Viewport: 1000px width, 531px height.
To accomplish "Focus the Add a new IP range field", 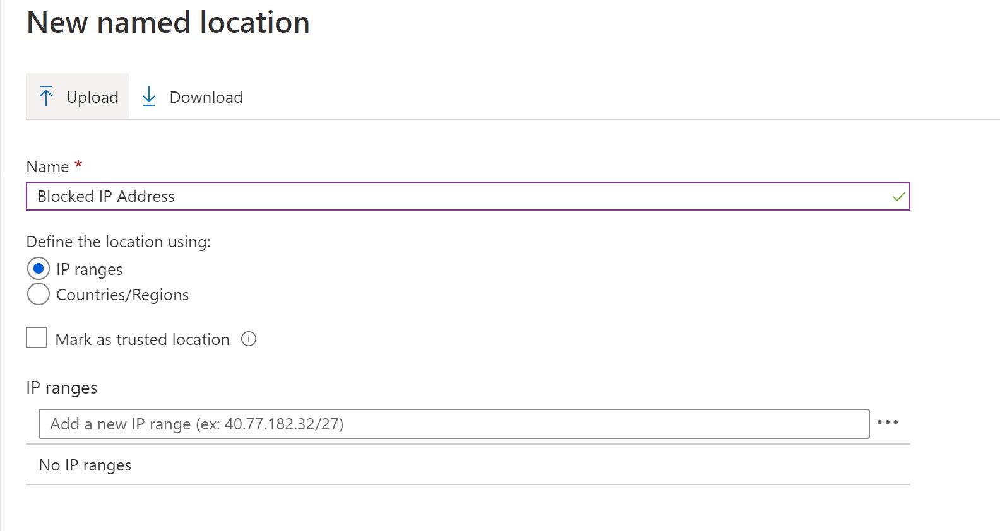I will [454, 424].
